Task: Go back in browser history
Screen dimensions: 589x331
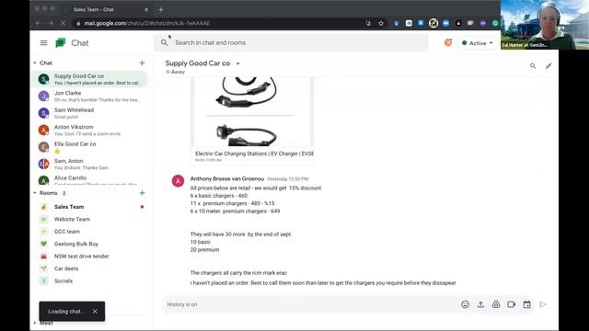Action: 38,23
